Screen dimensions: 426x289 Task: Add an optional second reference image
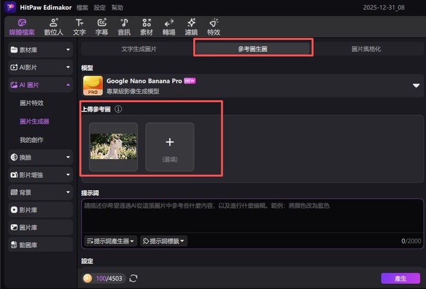tap(170, 146)
